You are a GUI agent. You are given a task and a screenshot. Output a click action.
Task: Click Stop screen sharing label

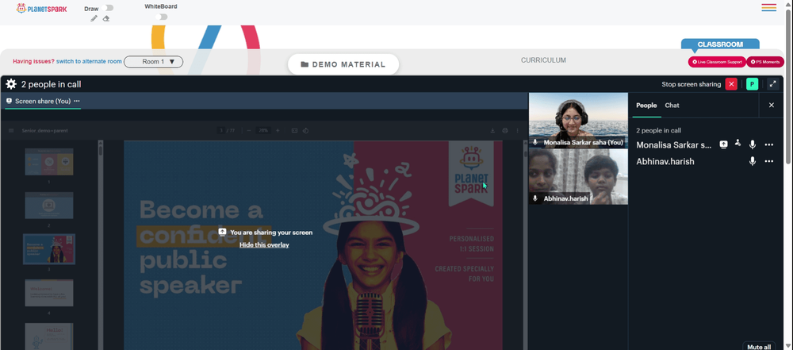tap(691, 84)
